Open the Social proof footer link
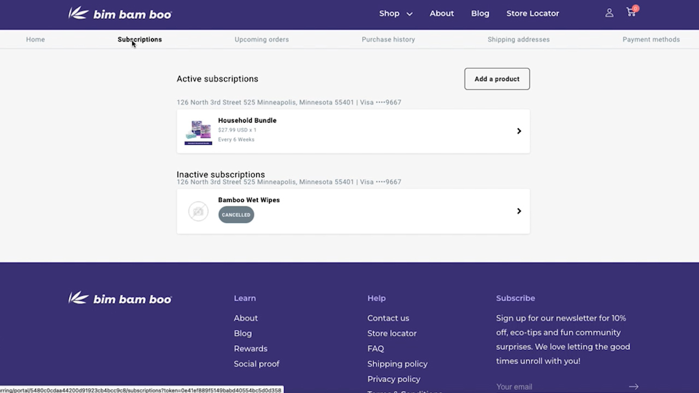Viewport: 699px width, 393px height. (257, 364)
